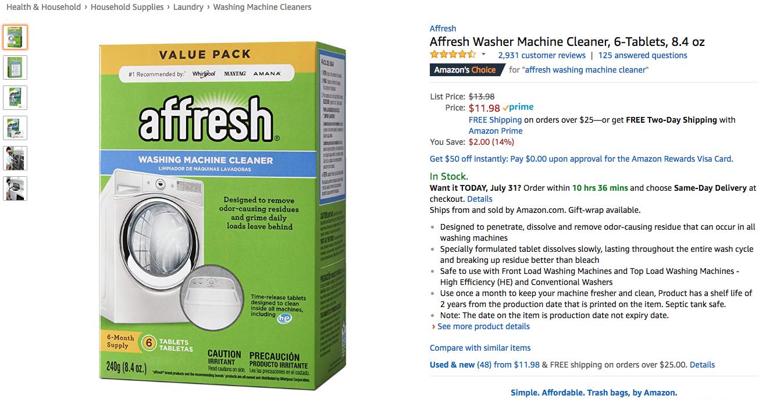Select the fourth product thumbnail image
The height and width of the screenshot is (399, 759).
(15, 128)
